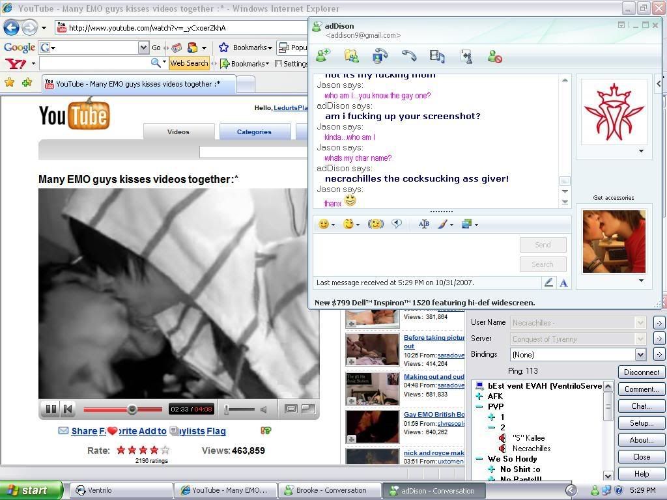Screen dimensions: 667x500
Task: Click the video progress scrubber handle
Action: [132, 410]
